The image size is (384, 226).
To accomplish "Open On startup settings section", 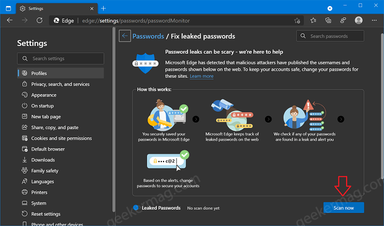I will tap(60, 106).
